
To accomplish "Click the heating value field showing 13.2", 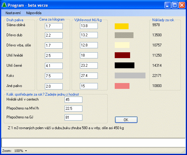I will (89, 35).
